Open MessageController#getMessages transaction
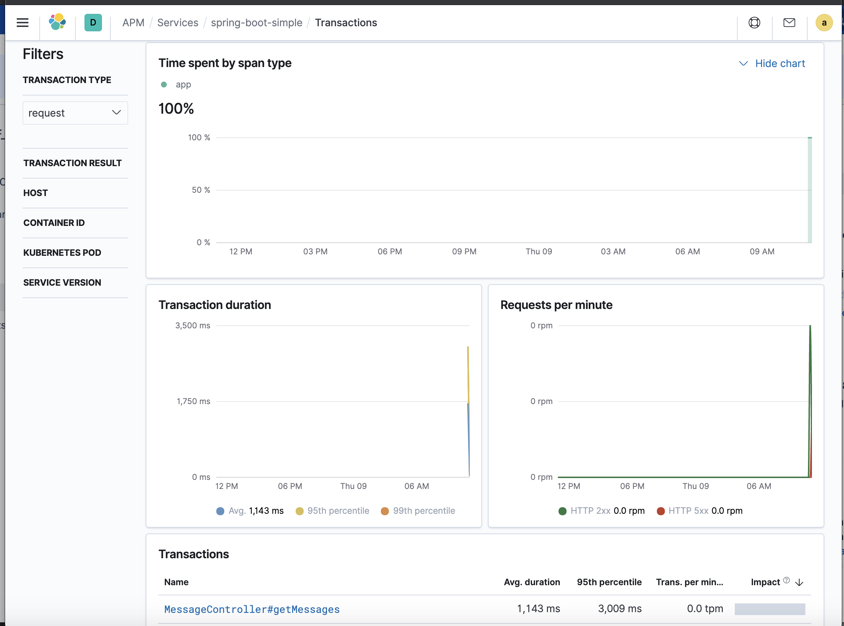 pos(252,609)
